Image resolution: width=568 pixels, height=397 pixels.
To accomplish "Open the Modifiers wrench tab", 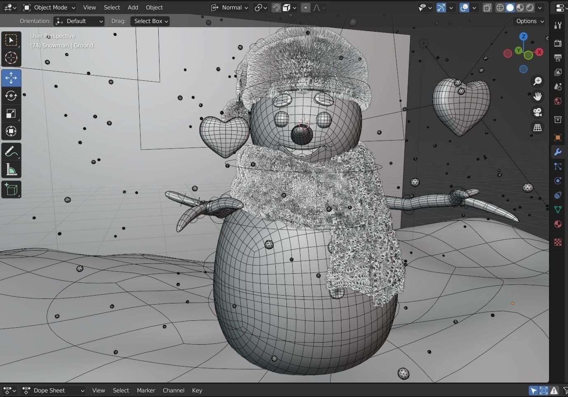I will tap(558, 152).
